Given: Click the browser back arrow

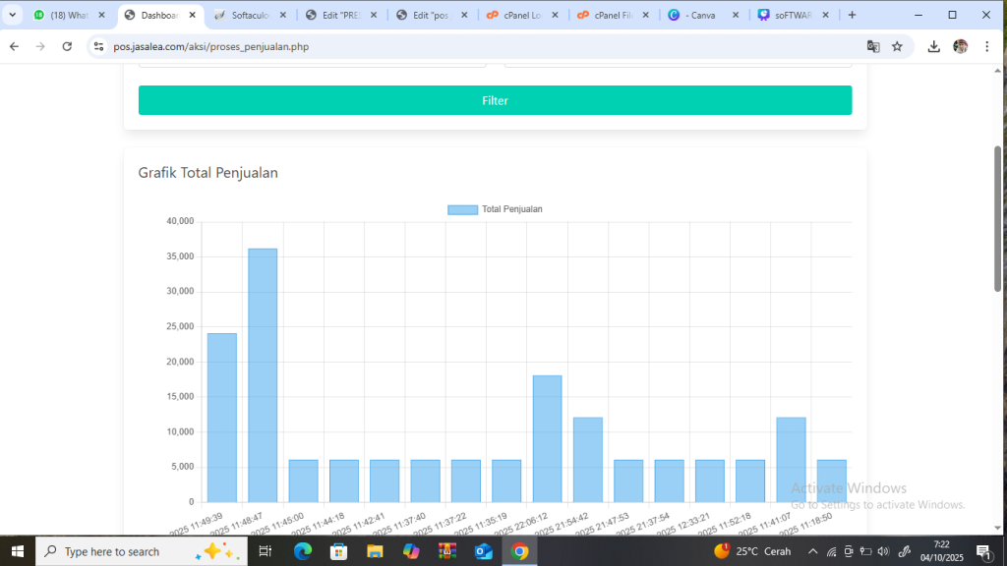Looking at the screenshot, I should [x=15, y=46].
